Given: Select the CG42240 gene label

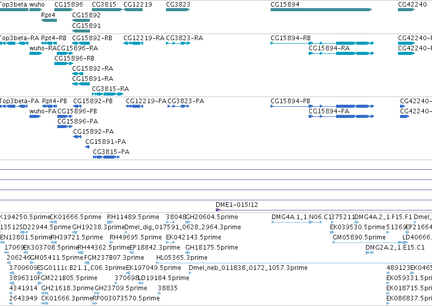Looking at the screenshot, I should [x=412, y=5].
